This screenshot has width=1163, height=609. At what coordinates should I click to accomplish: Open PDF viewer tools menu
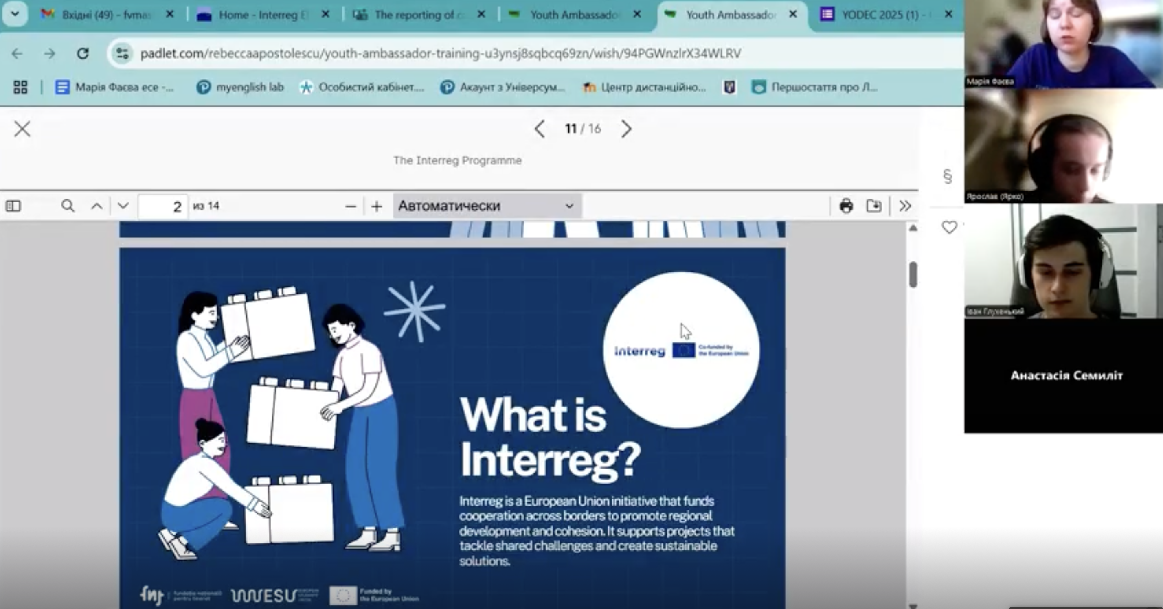[905, 206]
